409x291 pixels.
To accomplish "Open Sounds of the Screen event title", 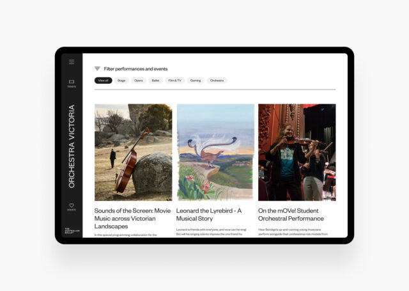I will coord(132,219).
